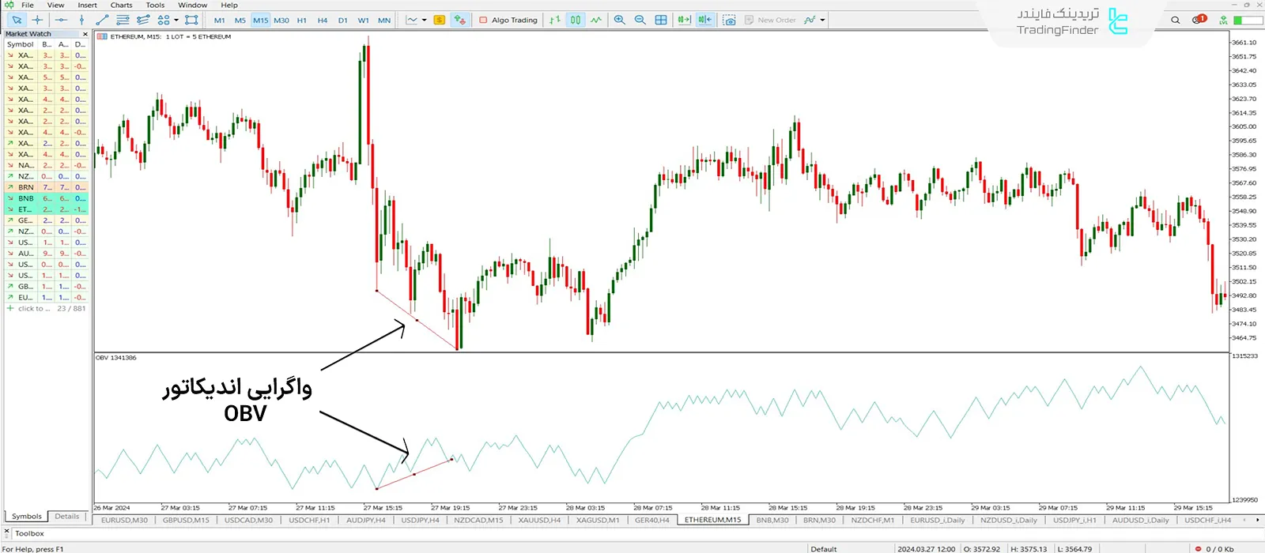Open the chart type dropdown arrow
The height and width of the screenshot is (553, 1265).
pyautogui.click(x=425, y=20)
